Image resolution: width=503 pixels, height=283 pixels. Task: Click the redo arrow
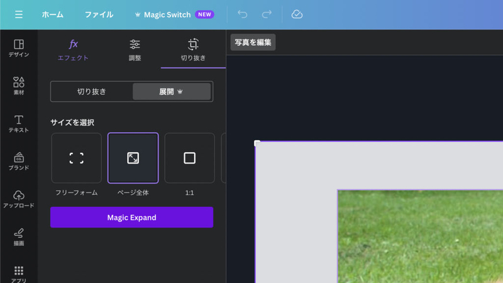point(267,14)
